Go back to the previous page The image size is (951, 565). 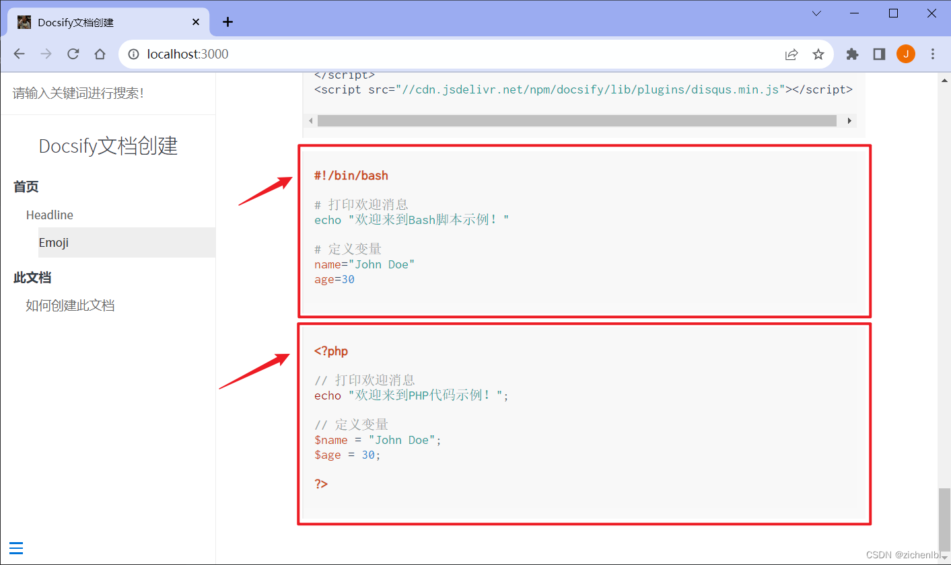tap(20, 54)
